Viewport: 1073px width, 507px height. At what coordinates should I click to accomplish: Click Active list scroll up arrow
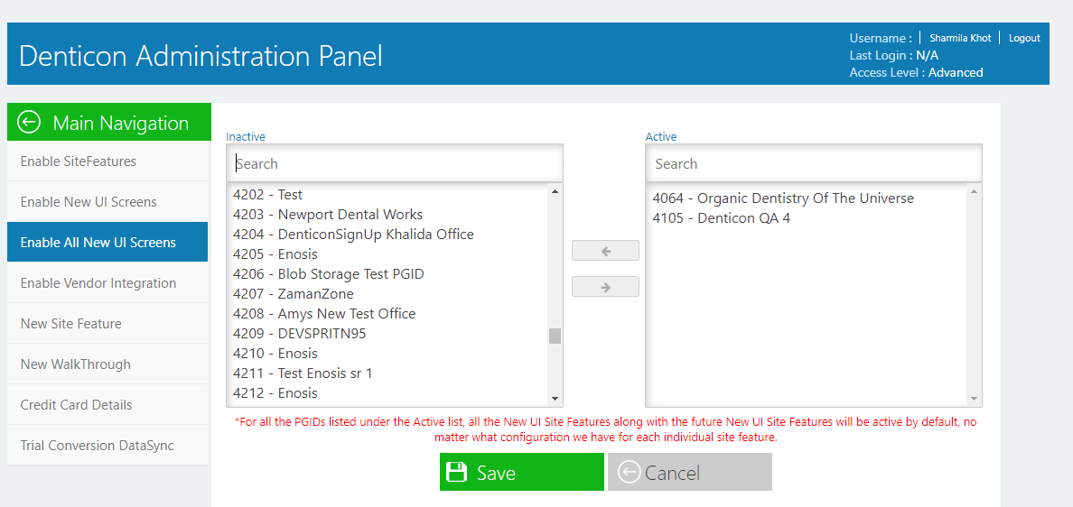(x=975, y=191)
